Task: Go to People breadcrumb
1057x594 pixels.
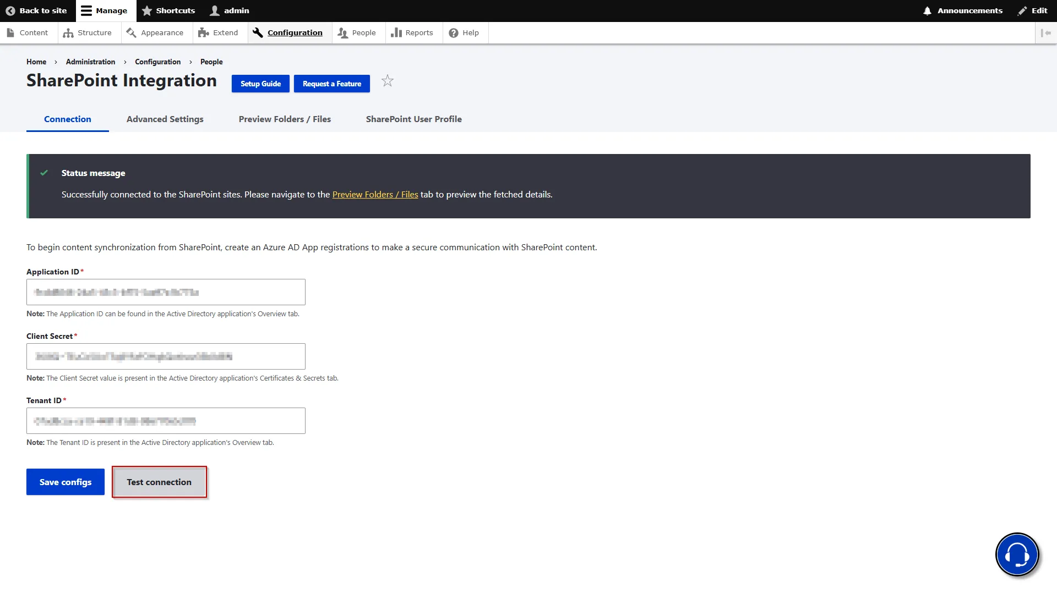Action: tap(211, 62)
